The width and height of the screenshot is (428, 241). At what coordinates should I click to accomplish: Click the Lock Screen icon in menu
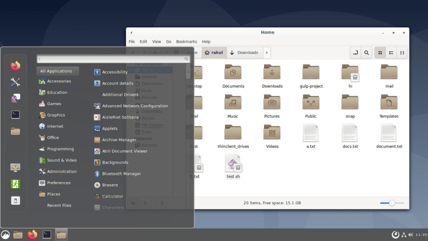pos(15,168)
